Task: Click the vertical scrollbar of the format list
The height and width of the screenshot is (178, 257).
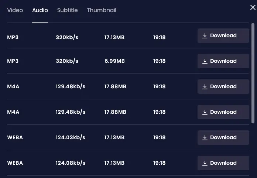Action: coord(253,74)
